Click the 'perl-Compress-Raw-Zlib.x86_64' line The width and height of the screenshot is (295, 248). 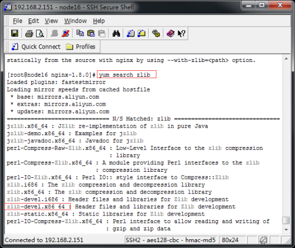(x=135, y=148)
